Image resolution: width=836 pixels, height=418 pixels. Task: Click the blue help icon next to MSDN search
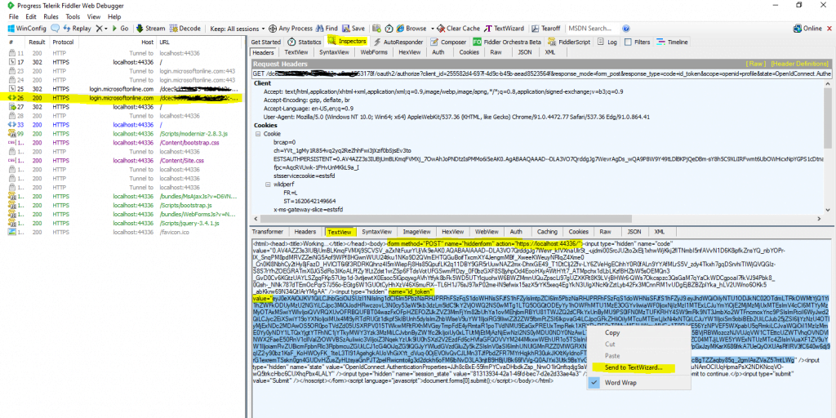click(x=626, y=29)
